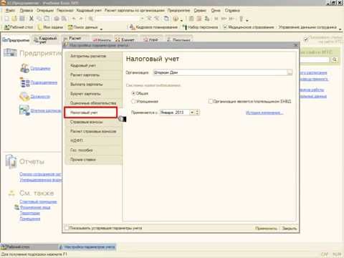Open the Операции menu
The width and height of the screenshot is (344, 258).
(45, 11)
